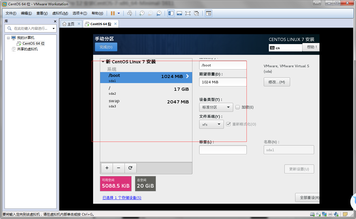Viewport: 356px width, 219px height.
Task: Click the 全部重设(R) button
Action: 308,198
